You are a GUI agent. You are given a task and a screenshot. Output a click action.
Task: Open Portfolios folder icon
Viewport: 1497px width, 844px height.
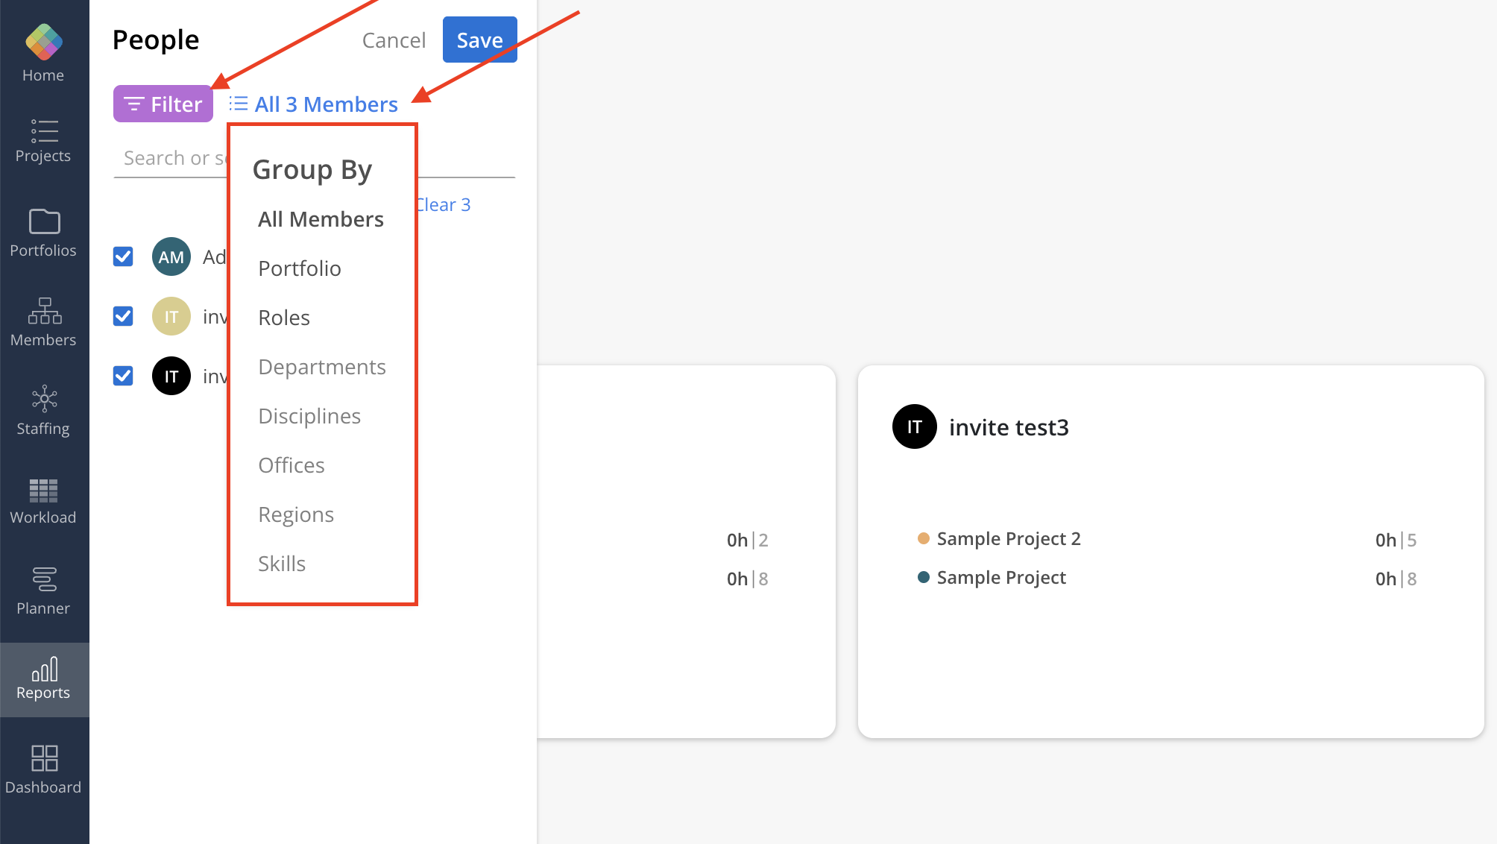pyautogui.click(x=44, y=221)
